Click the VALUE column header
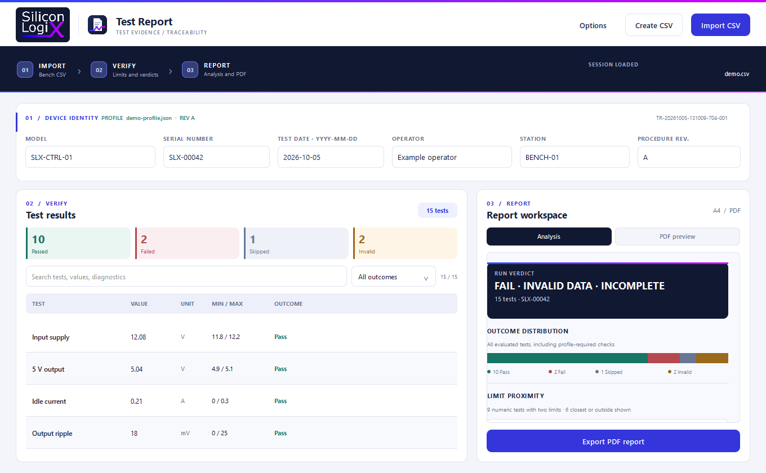Viewport: 766px width, 473px height. pyautogui.click(x=139, y=304)
